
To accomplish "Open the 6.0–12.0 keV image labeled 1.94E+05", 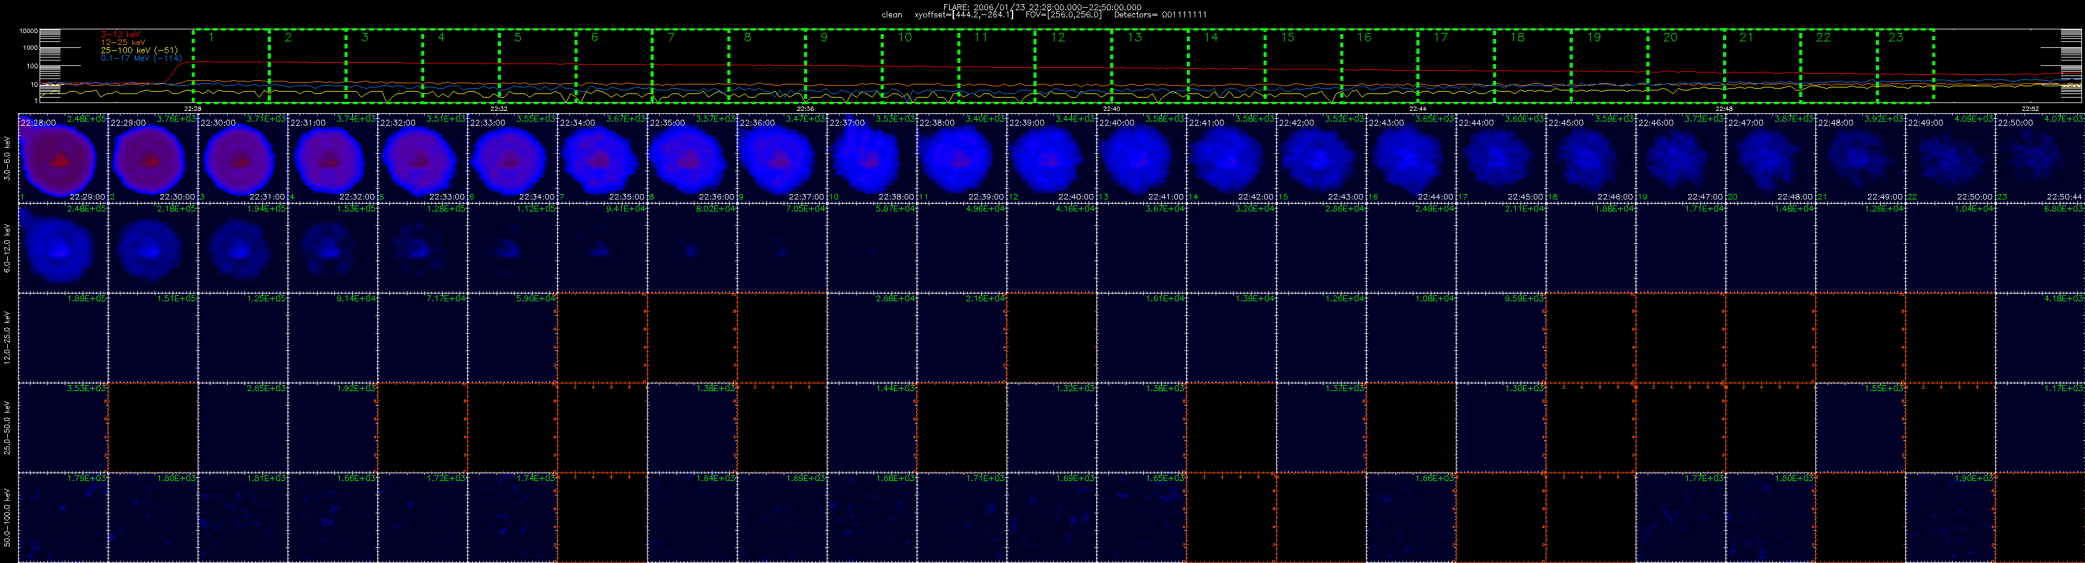I will [243, 249].
